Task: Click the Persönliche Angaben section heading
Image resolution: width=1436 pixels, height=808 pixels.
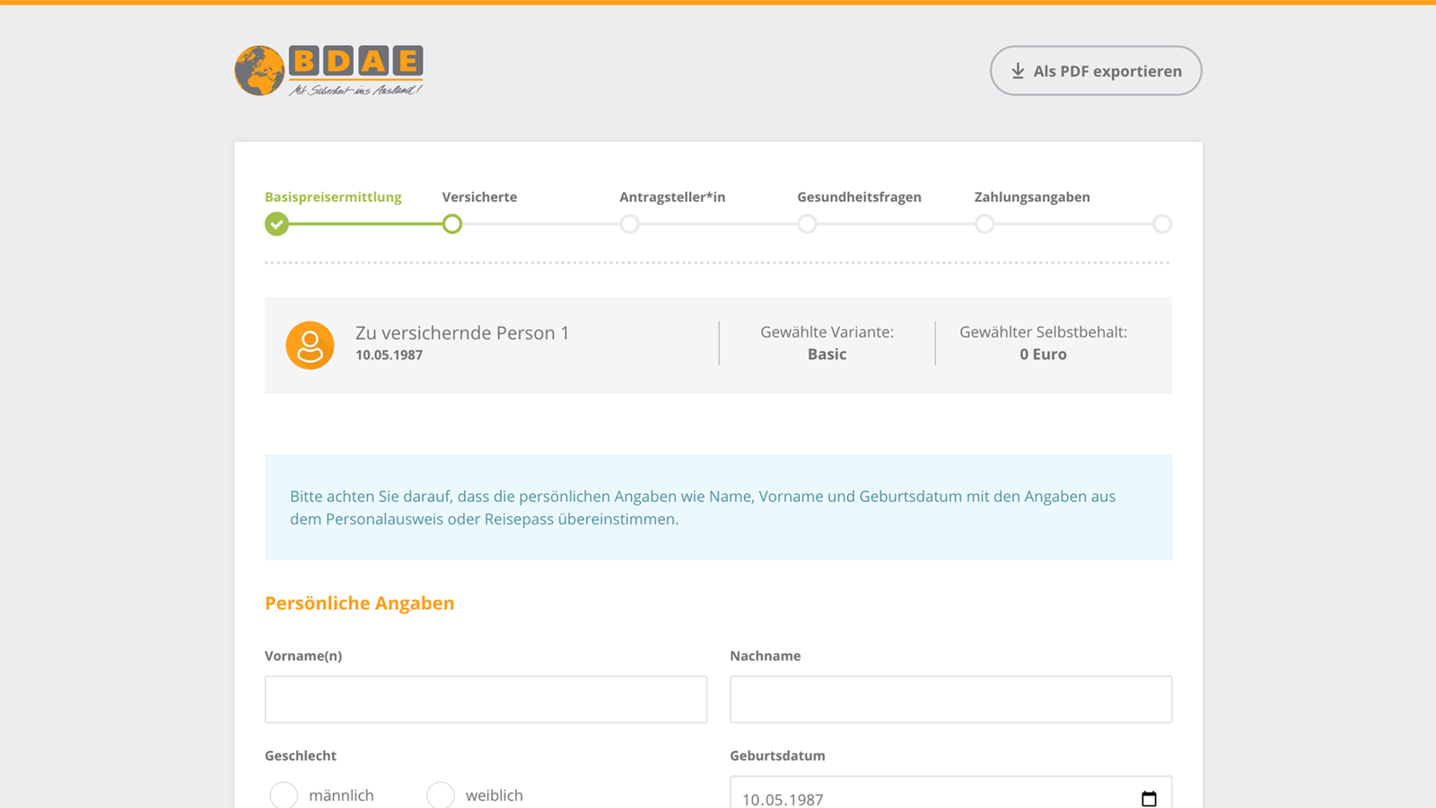Action: [360, 603]
